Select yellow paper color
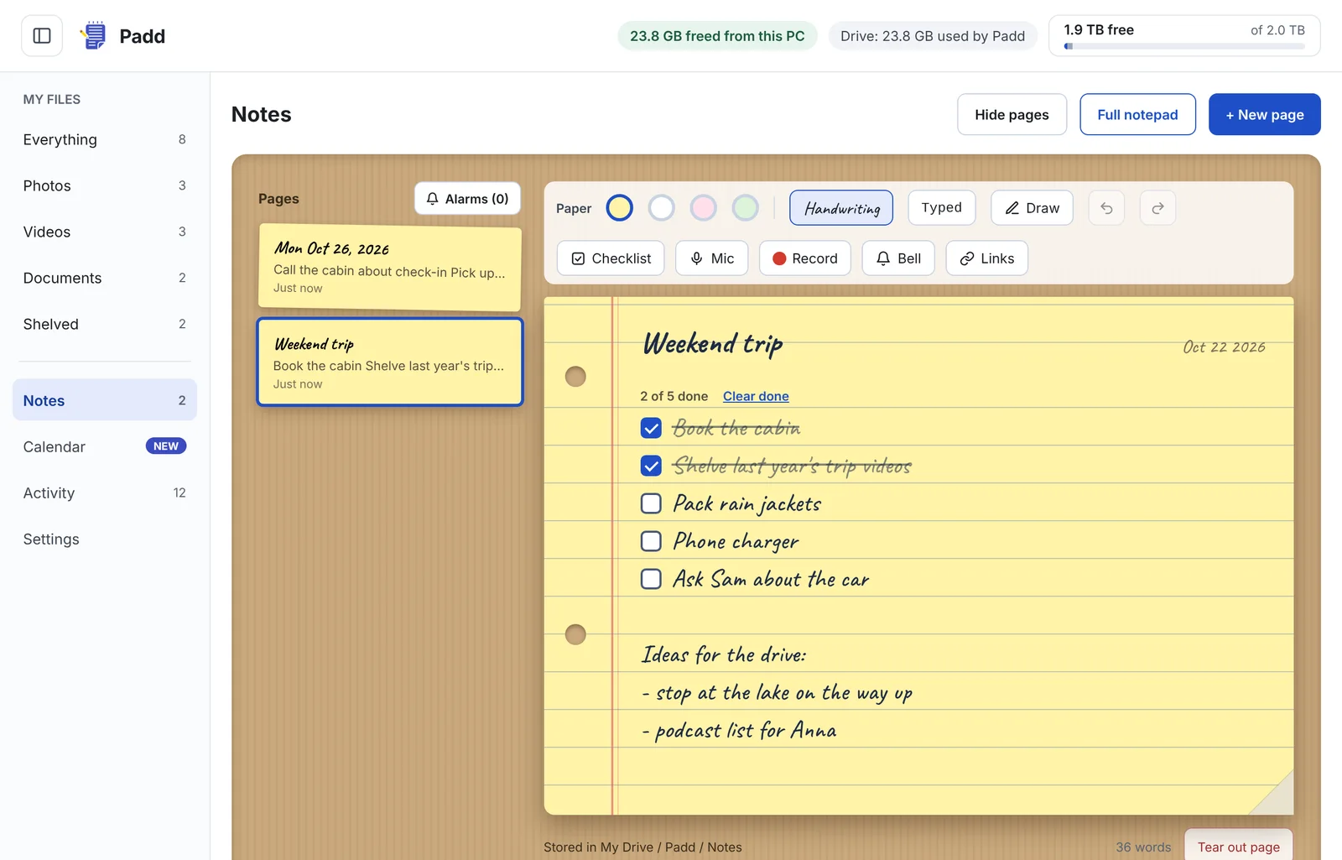The height and width of the screenshot is (860, 1342). pyautogui.click(x=620, y=207)
